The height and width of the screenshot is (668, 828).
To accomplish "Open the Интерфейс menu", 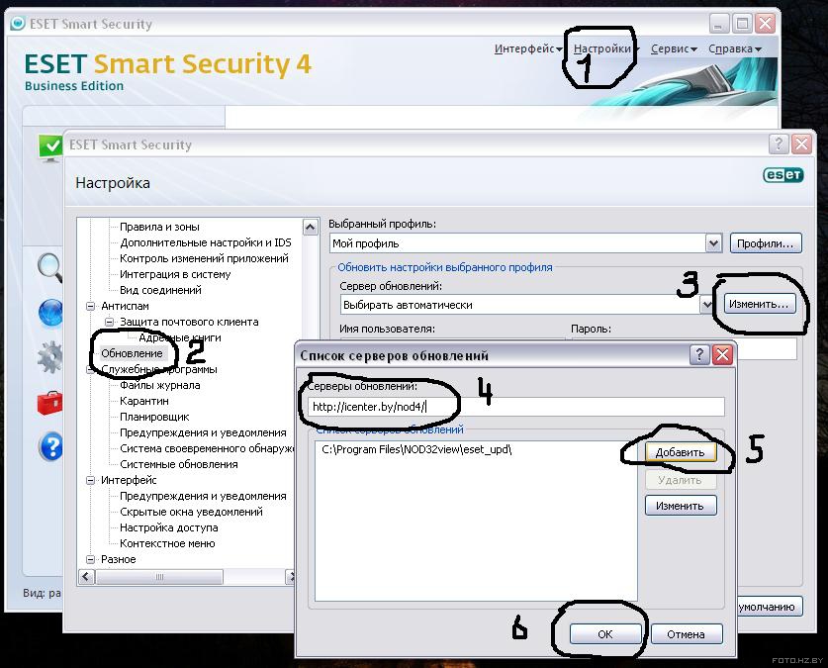I will pos(528,48).
